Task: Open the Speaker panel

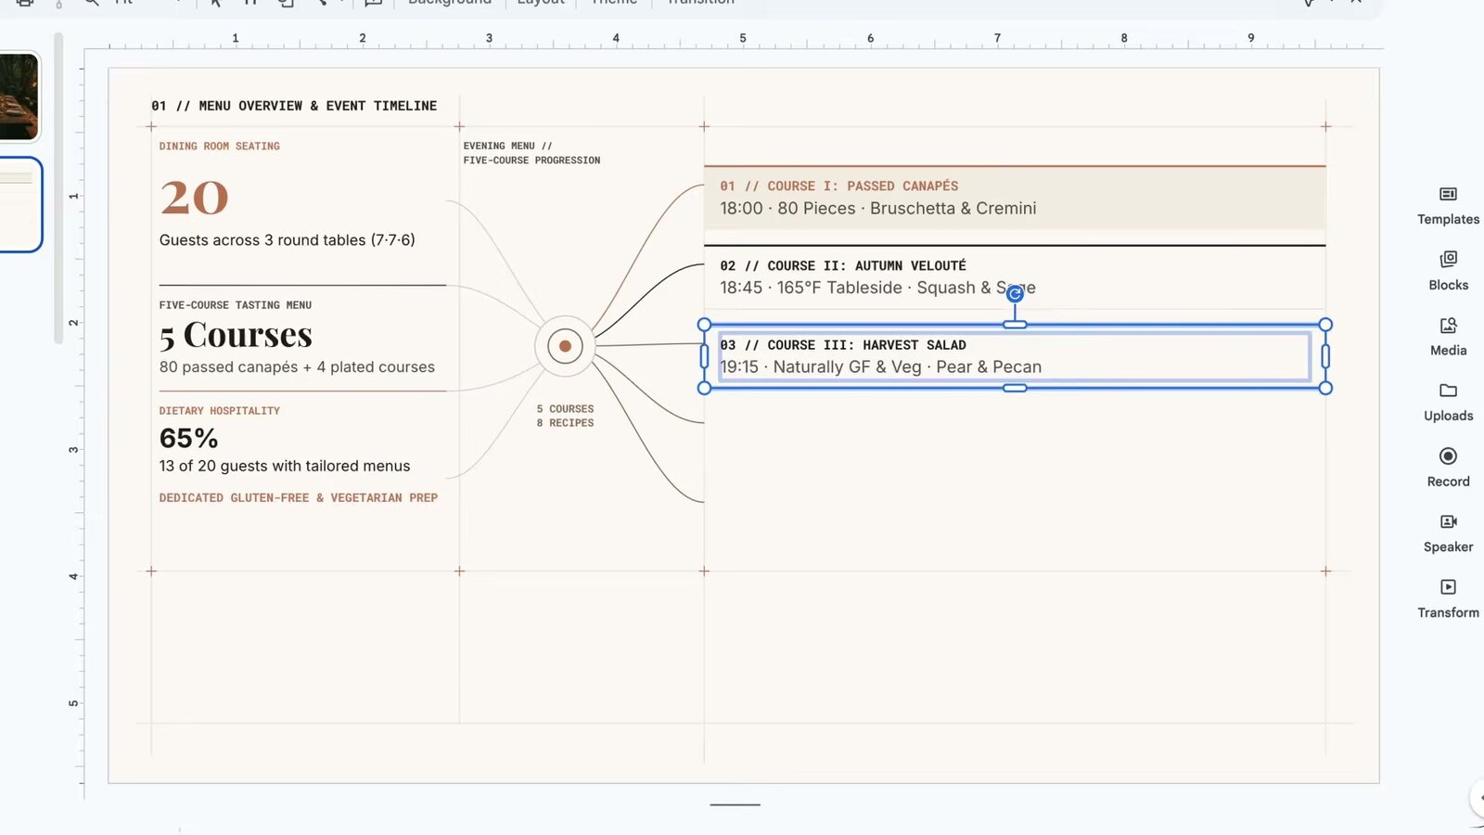Action: click(1448, 533)
